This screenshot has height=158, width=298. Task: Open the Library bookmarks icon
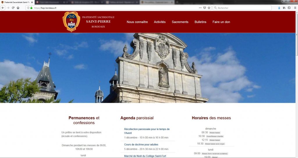click(x=284, y=8)
